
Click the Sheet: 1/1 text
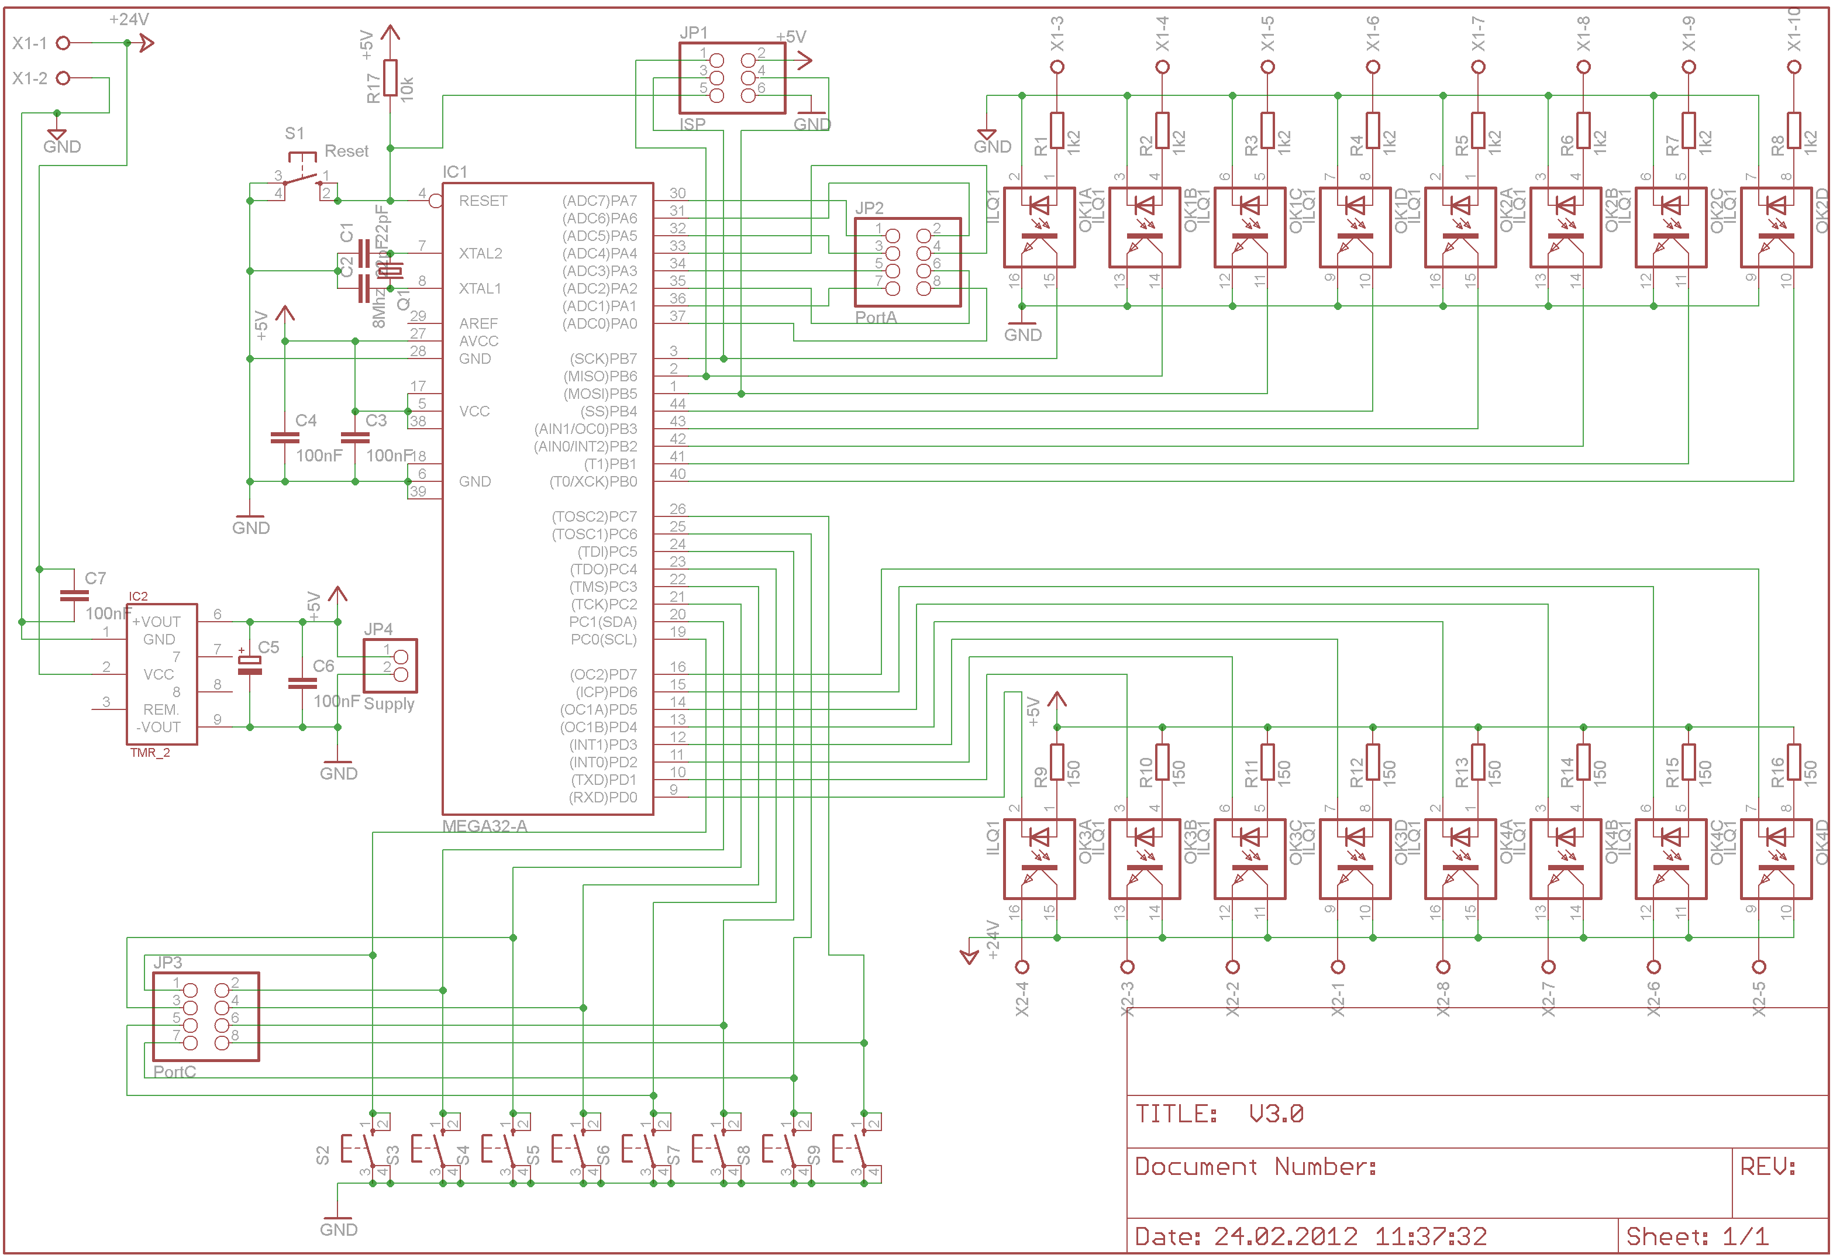tap(1697, 1236)
